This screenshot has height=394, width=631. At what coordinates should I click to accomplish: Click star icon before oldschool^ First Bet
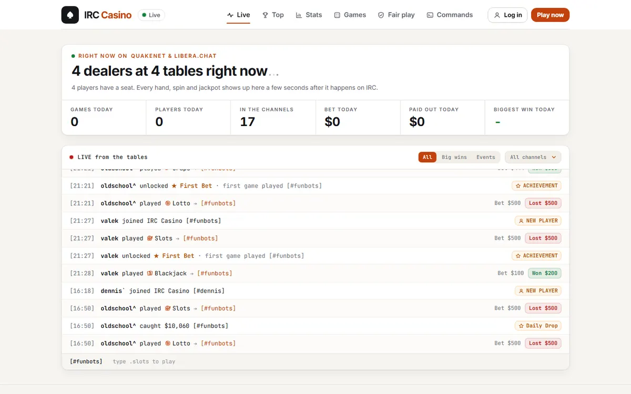175,185
